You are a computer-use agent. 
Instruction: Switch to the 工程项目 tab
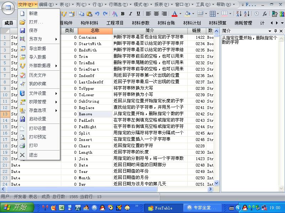(115, 23)
